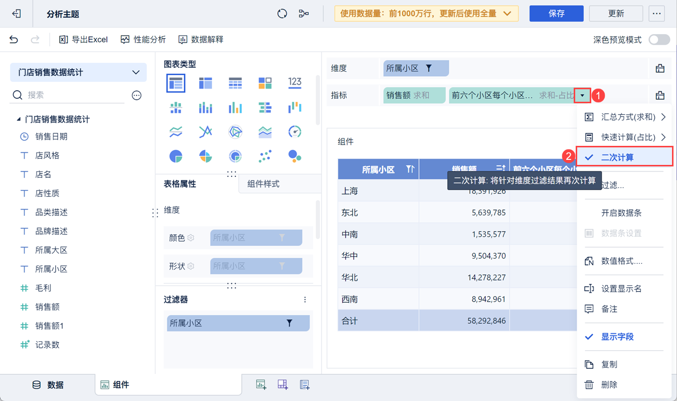Pick the stacked column chart type

[x=205, y=107]
